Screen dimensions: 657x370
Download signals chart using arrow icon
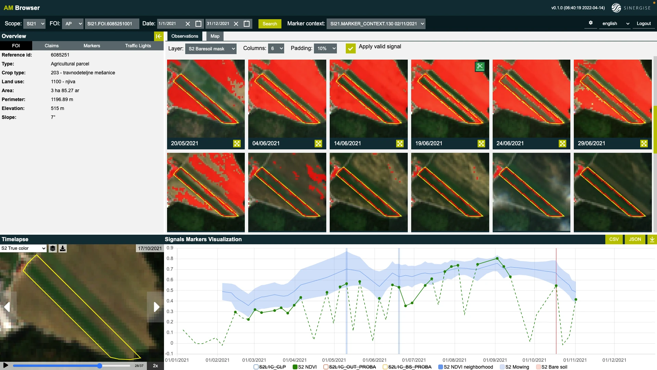652,239
